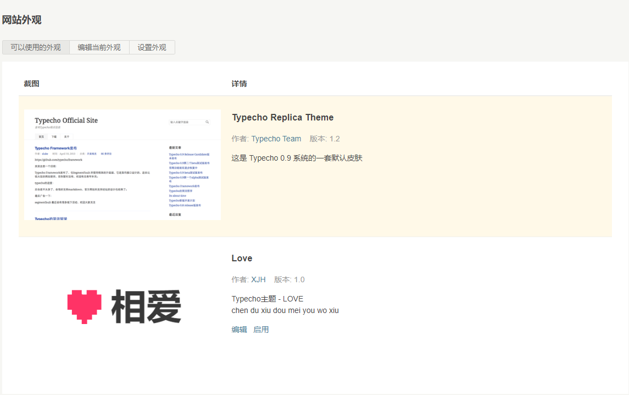
Task: Click the Love theme title heading
Action: 242,258
